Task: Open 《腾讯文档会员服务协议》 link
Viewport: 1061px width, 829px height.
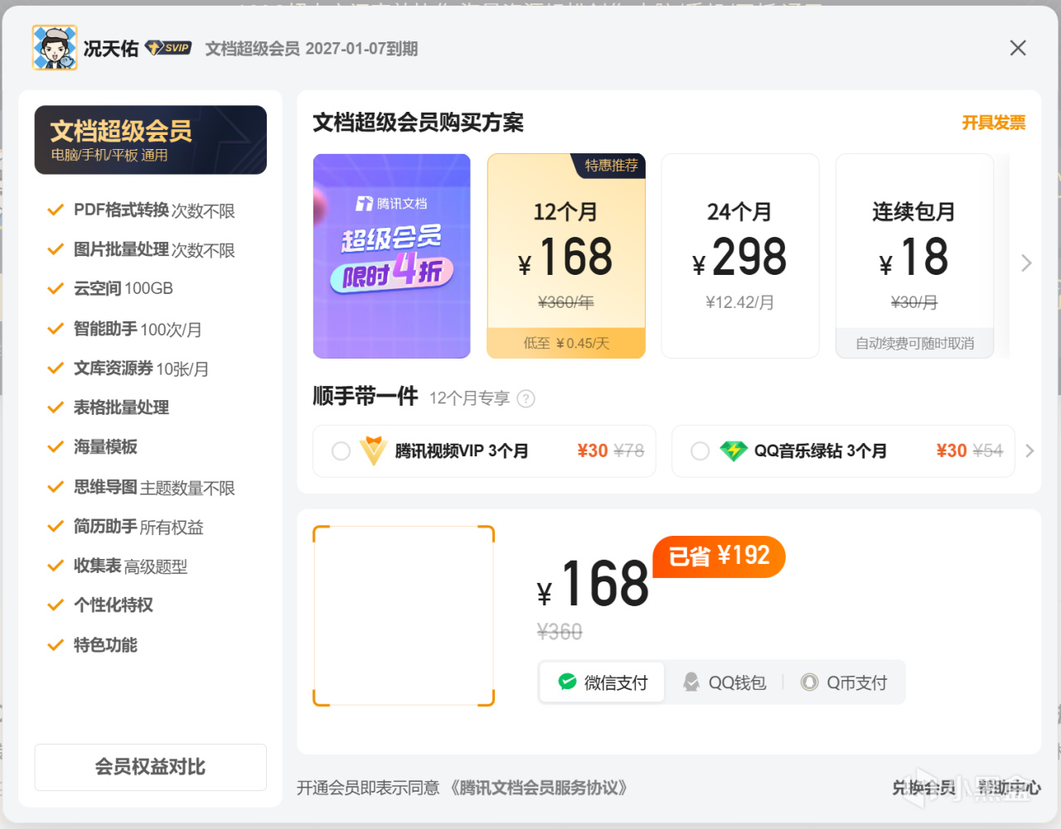Action: coord(539,788)
